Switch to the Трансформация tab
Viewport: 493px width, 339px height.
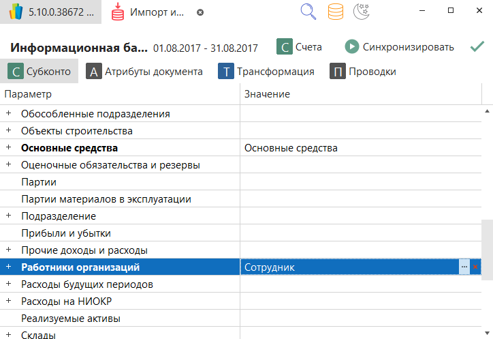[266, 72]
